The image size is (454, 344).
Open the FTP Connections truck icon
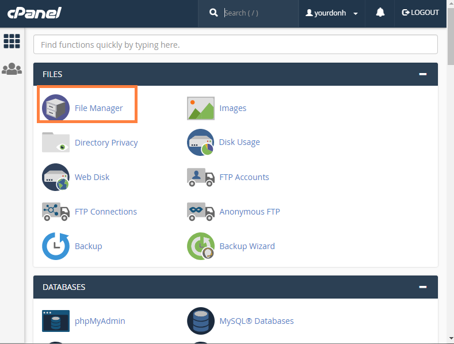tap(56, 211)
